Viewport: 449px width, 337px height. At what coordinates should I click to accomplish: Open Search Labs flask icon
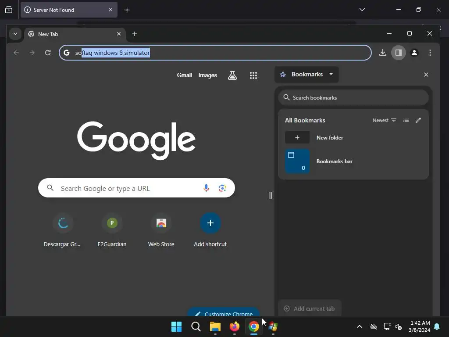[232, 75]
